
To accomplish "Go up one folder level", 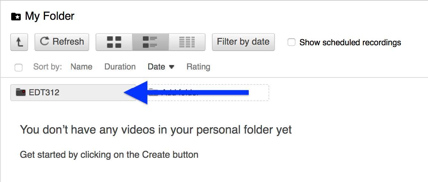I will coord(19,42).
